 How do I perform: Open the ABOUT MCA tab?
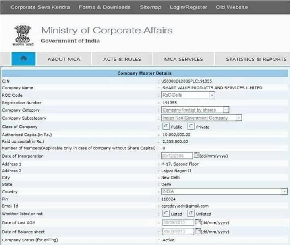tap(64, 59)
